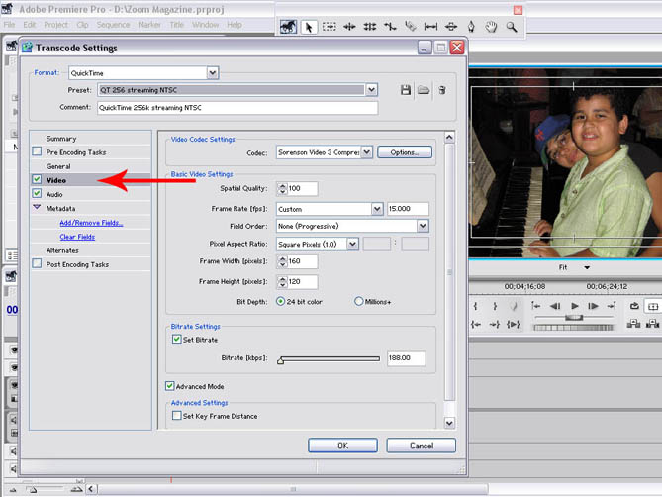Uncheck the Set Bitrate checkbox

(x=177, y=340)
